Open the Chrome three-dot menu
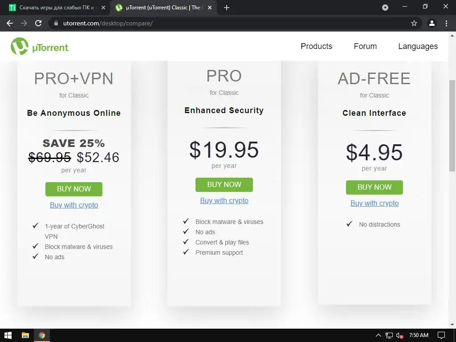456x342 pixels. point(447,23)
